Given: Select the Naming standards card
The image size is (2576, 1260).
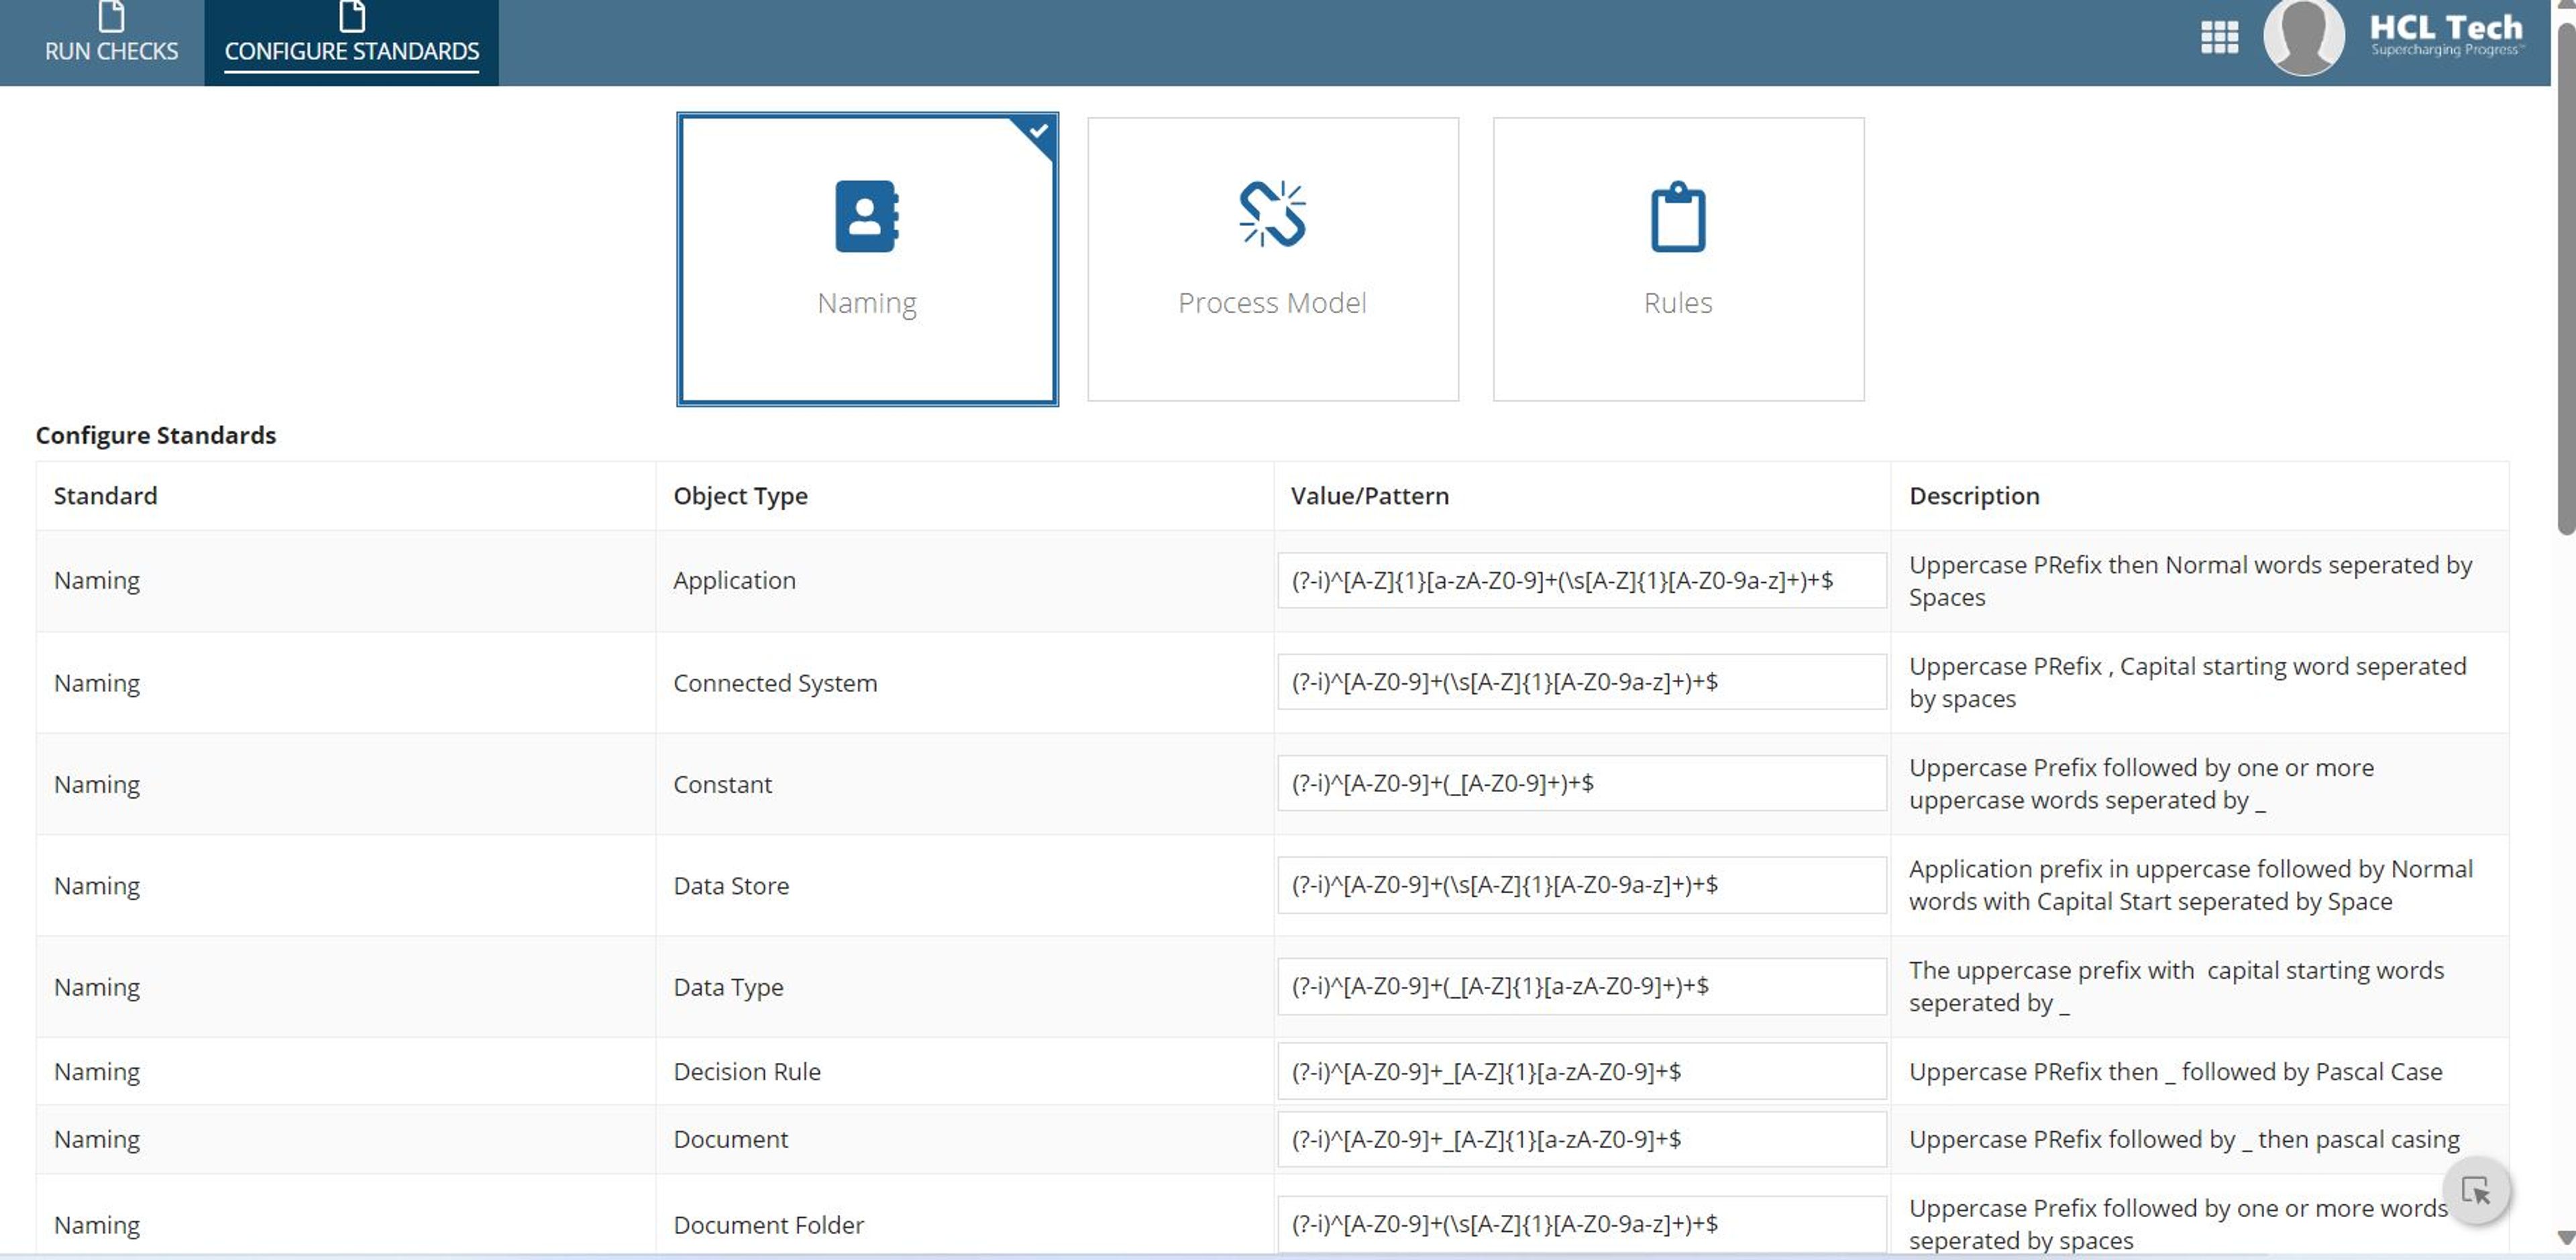Looking at the screenshot, I should 867,259.
